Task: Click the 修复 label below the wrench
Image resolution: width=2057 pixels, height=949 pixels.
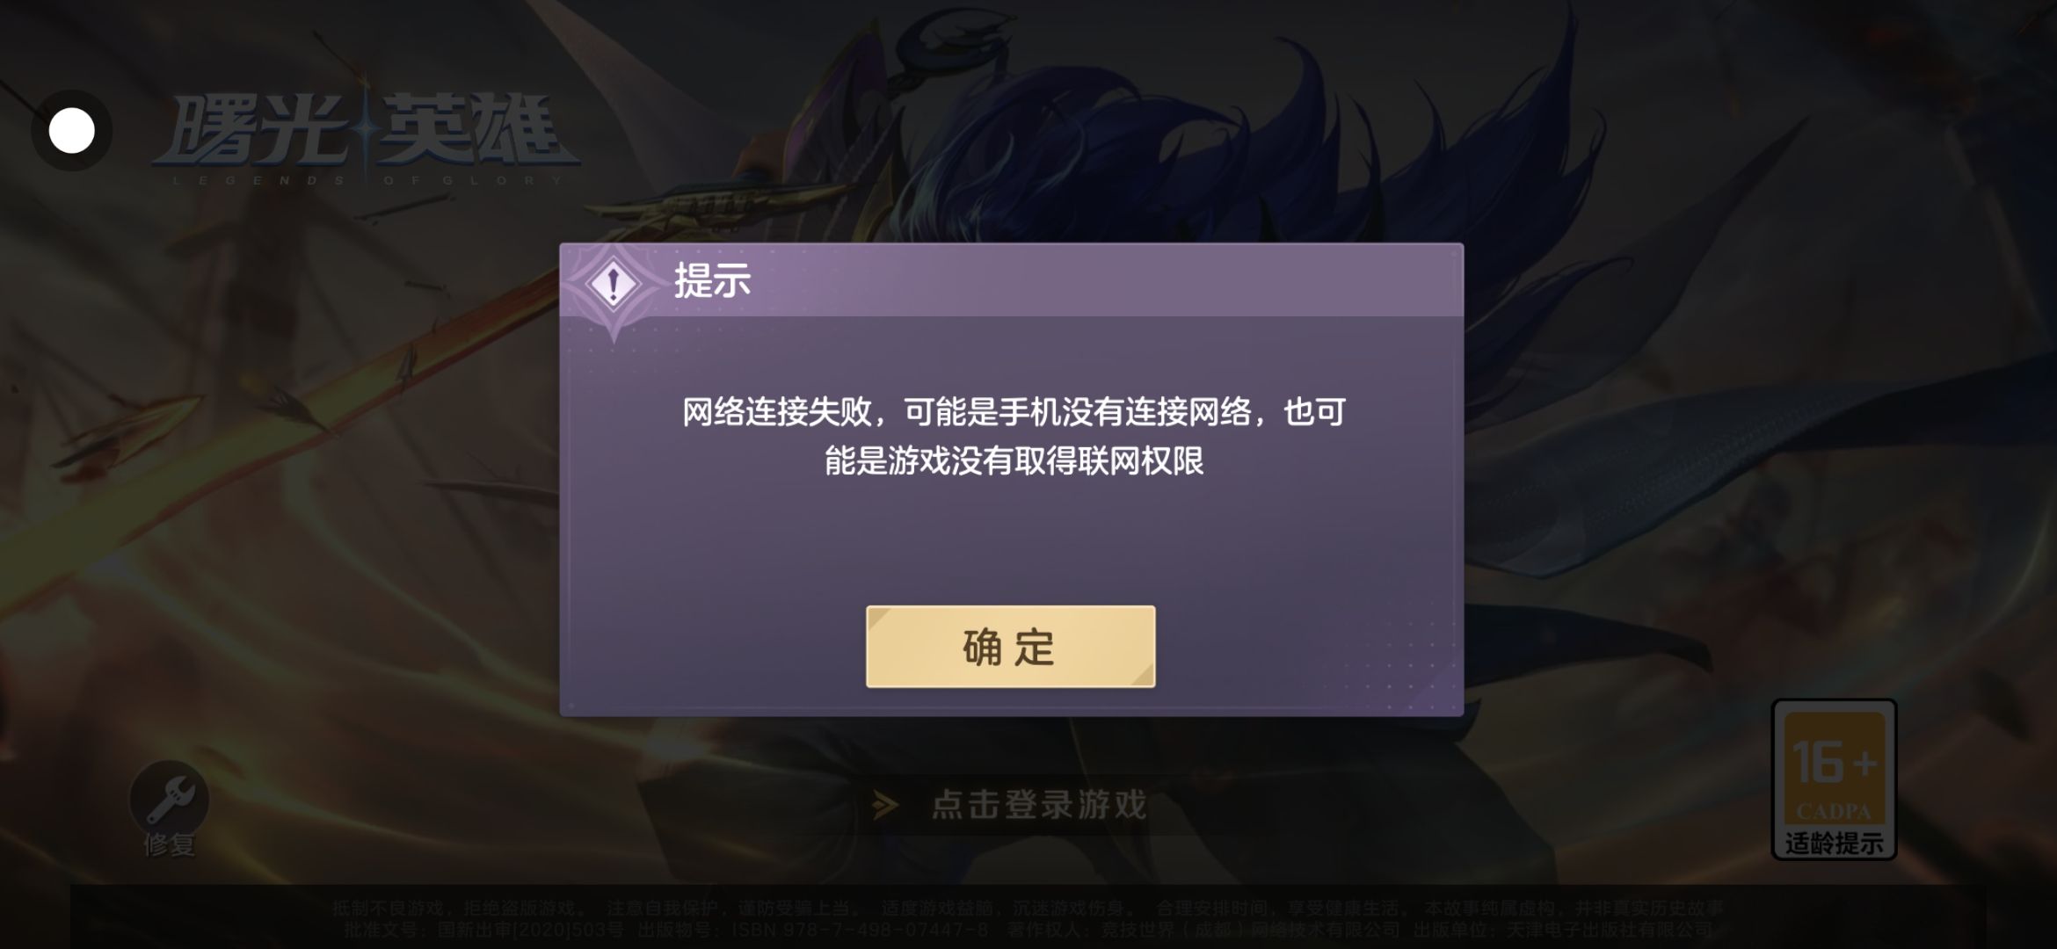Action: (170, 844)
